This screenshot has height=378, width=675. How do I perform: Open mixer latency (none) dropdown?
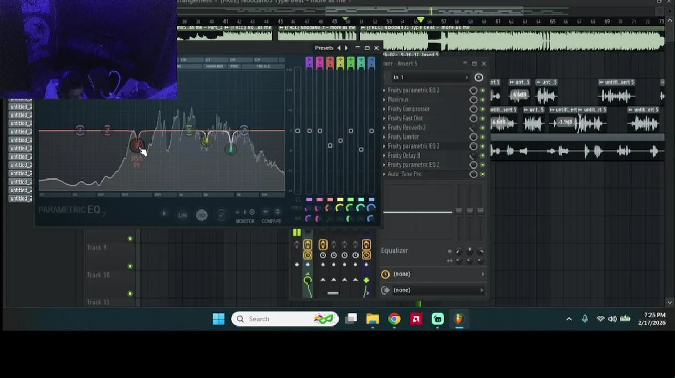point(438,274)
